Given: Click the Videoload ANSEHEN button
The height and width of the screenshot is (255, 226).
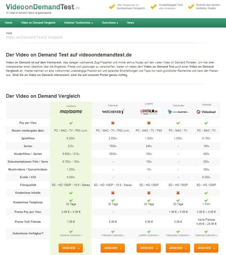Looking at the screenshot, I should 206,248.
